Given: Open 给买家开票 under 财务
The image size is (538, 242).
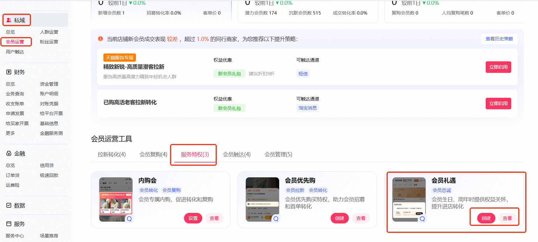Looking at the screenshot, I should click(17, 124).
